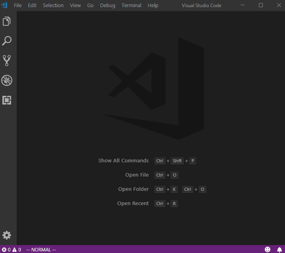285x253 pixels.
Task: Open the Source Control view
Action: coord(7,61)
